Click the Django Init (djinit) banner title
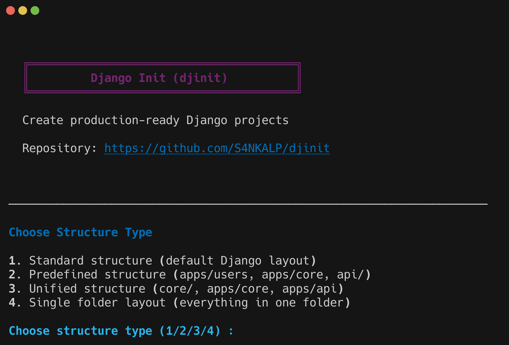This screenshot has width=509, height=345. pos(159,78)
